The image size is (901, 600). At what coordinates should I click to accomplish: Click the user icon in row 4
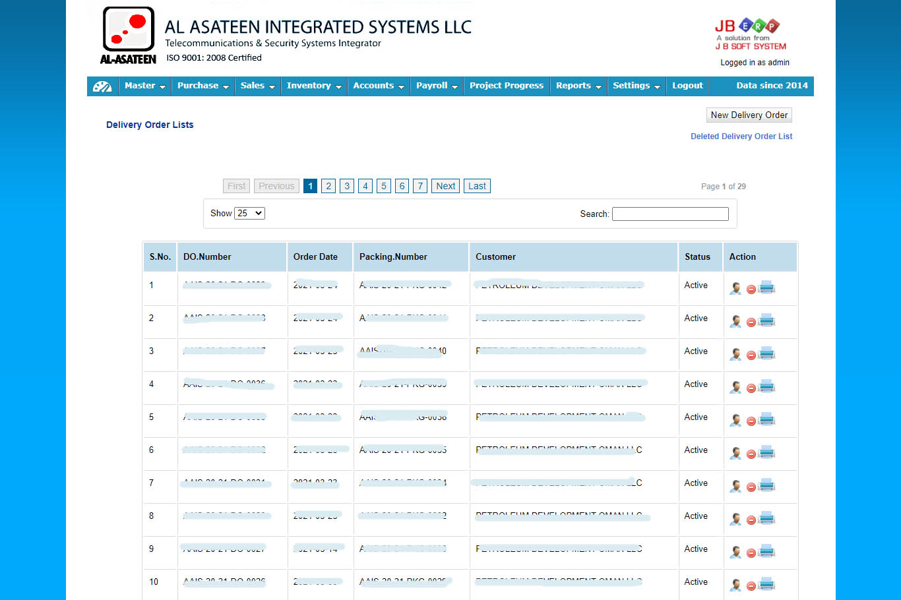pos(735,387)
